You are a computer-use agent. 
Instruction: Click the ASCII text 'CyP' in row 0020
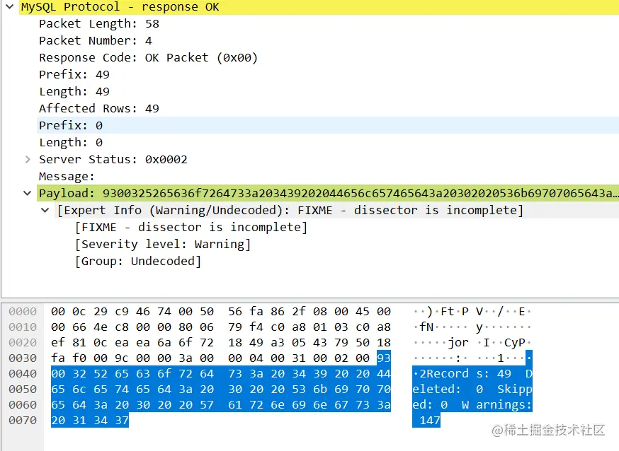tap(515, 343)
